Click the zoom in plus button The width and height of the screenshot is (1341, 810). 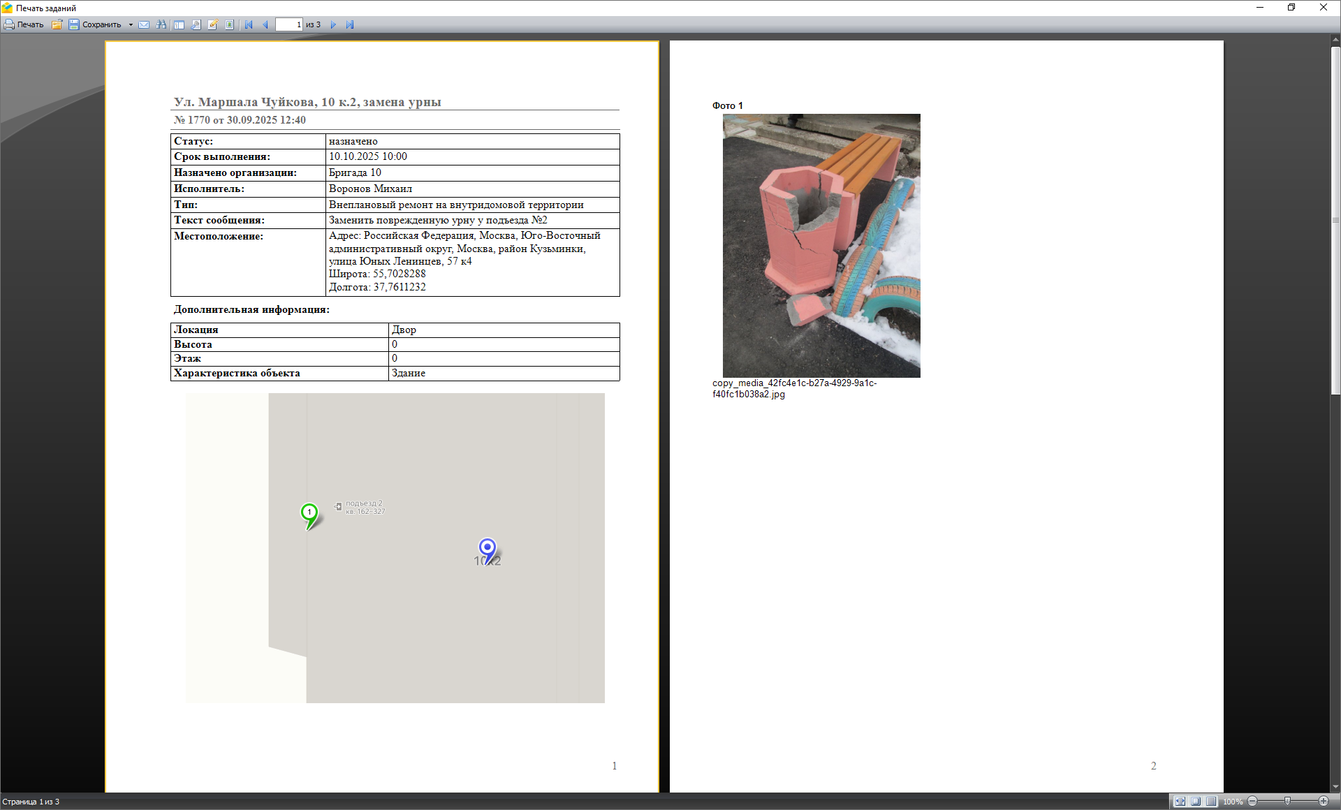pyautogui.click(x=1324, y=802)
